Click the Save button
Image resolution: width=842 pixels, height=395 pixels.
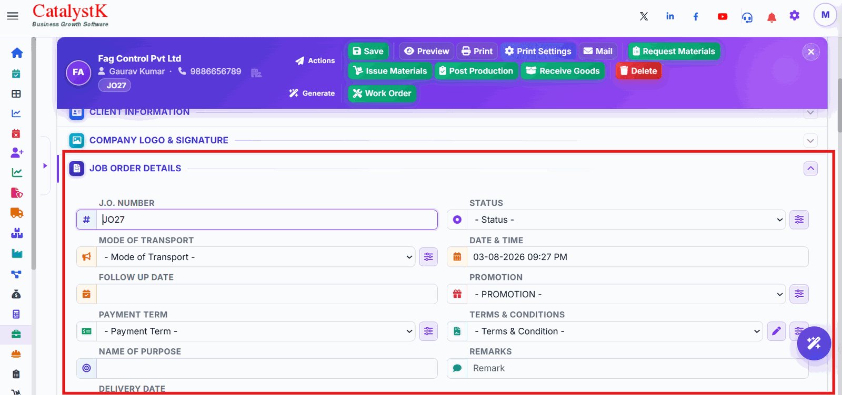click(x=368, y=51)
